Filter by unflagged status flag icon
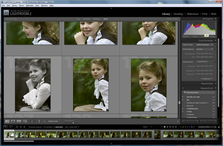223x146 pixels. (x=154, y=127)
